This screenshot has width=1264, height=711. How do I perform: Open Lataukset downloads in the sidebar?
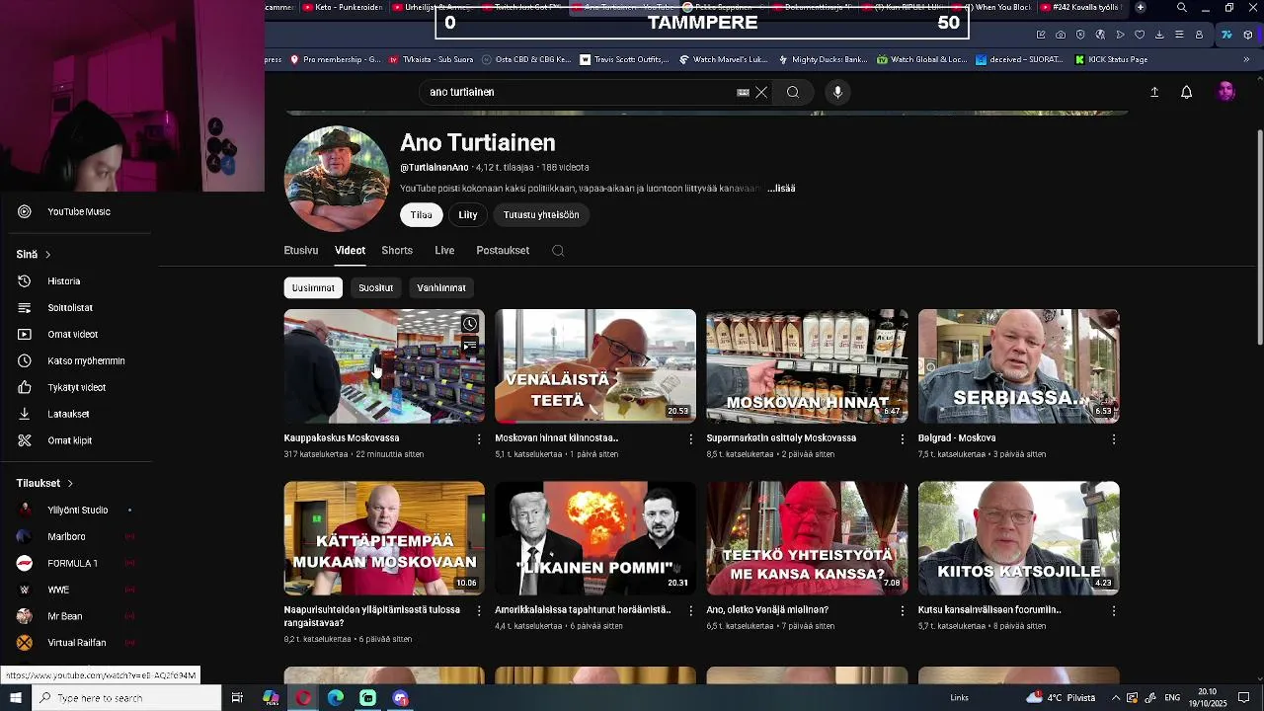pyautogui.click(x=68, y=415)
